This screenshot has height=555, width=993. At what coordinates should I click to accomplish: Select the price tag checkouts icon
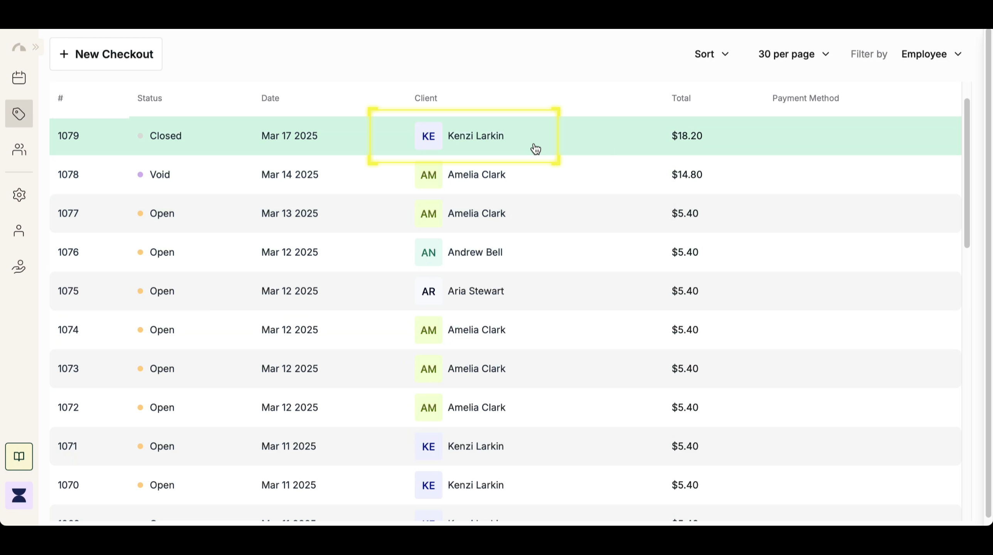click(x=19, y=114)
